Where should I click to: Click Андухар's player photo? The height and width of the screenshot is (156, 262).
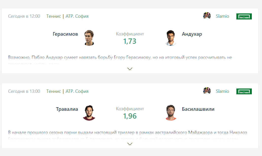[x=171, y=38]
